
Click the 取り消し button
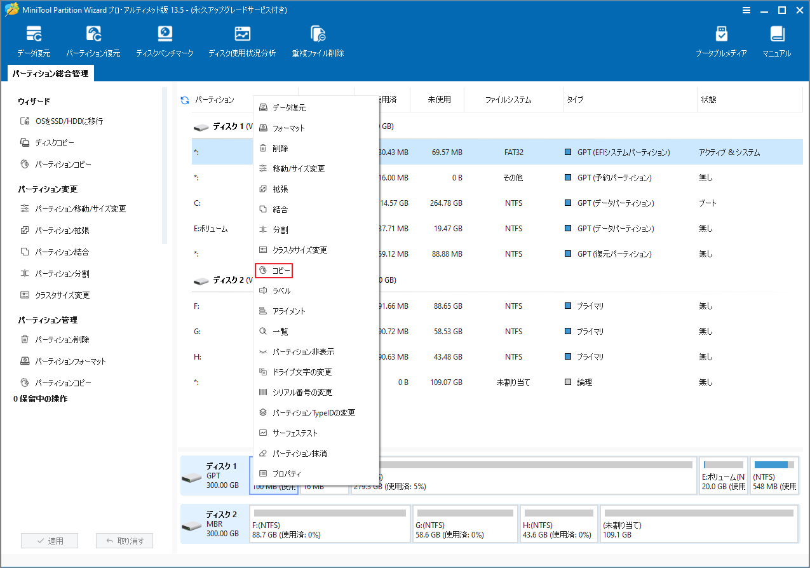[x=125, y=540]
